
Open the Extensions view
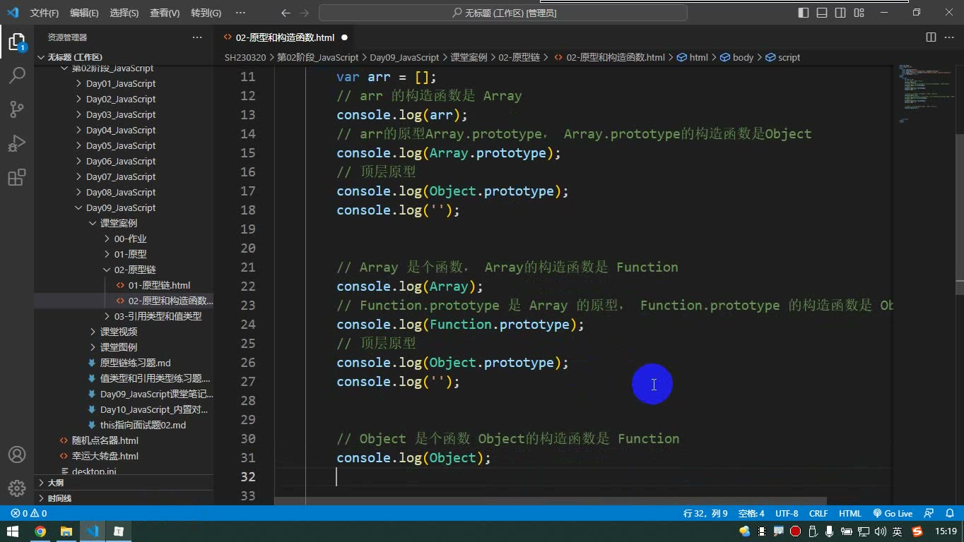17,177
